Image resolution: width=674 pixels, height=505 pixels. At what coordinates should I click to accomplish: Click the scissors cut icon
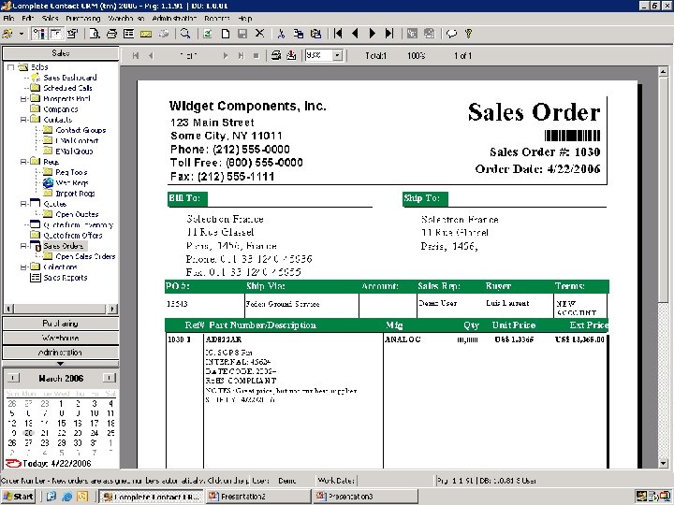pos(281,34)
